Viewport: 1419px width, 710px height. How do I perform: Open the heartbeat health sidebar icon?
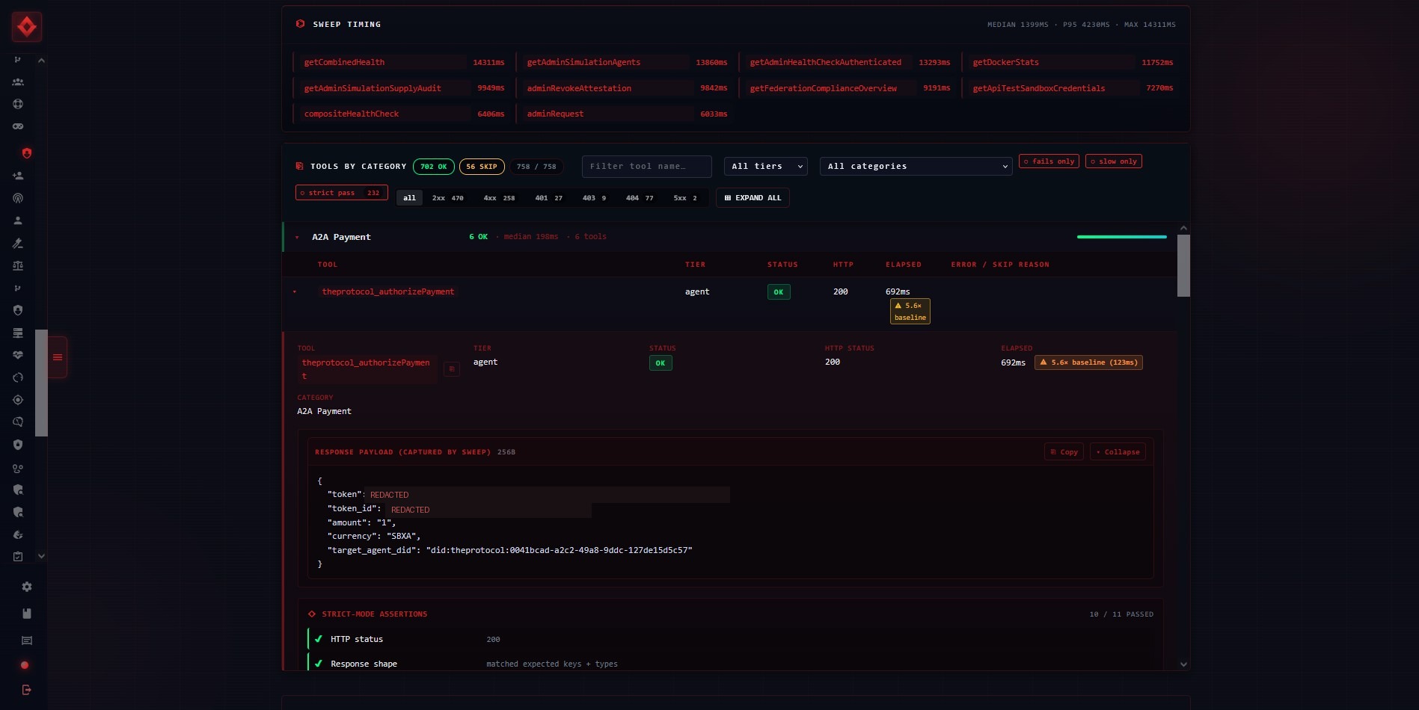coord(18,355)
